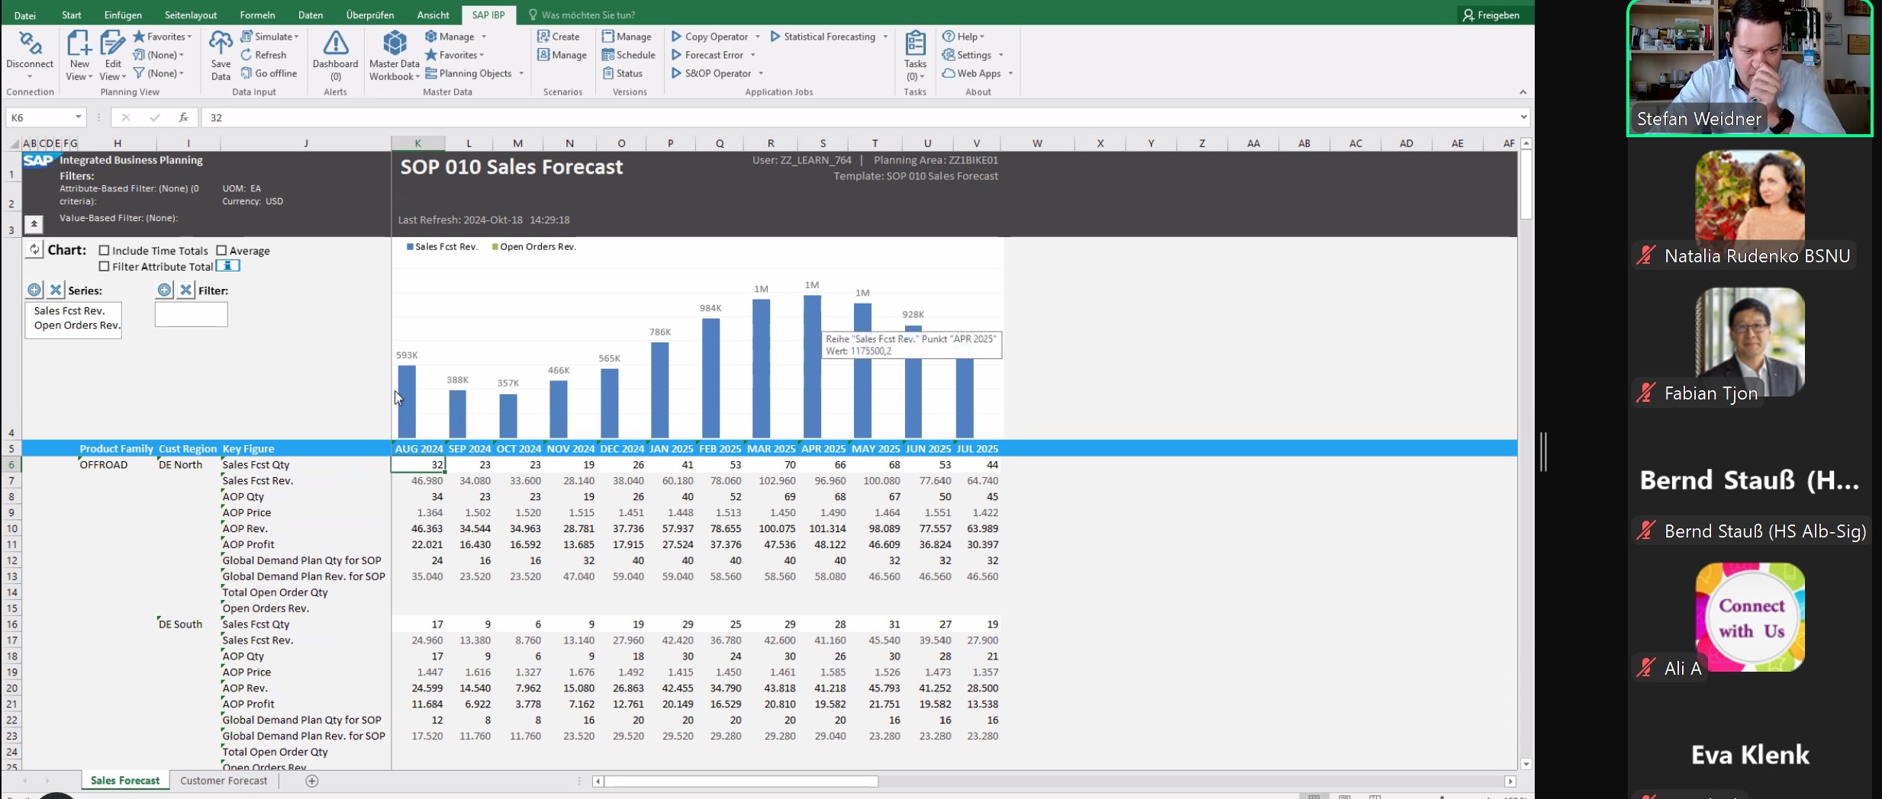This screenshot has height=799, width=1882.
Task: Click the vertical scrollbar thumb
Action: [x=1526, y=185]
